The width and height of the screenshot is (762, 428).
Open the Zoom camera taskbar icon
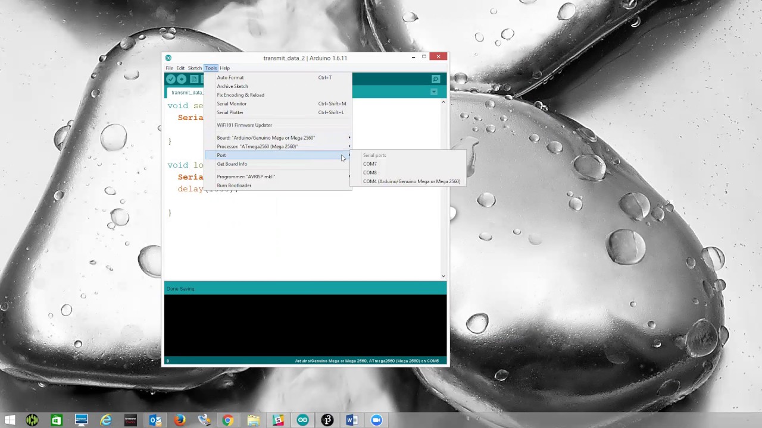pos(376,420)
